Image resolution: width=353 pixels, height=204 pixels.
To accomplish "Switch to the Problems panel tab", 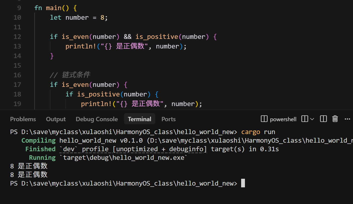I will click(23, 119).
